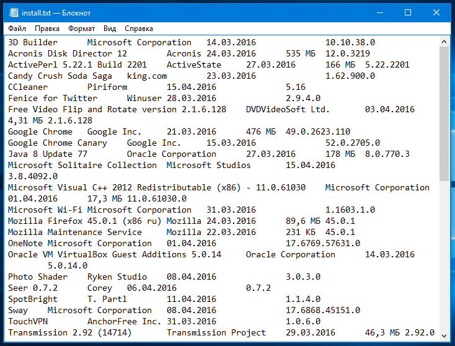Close the install.txt Notepad window
The height and width of the screenshot is (346, 455).
[436, 12]
